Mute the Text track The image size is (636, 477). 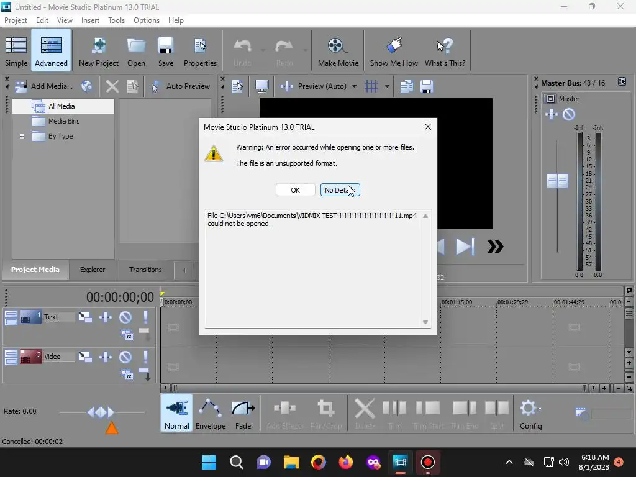[125, 317]
